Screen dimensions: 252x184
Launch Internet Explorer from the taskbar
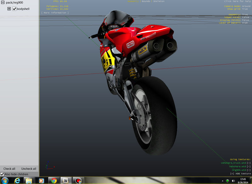click(17, 181)
